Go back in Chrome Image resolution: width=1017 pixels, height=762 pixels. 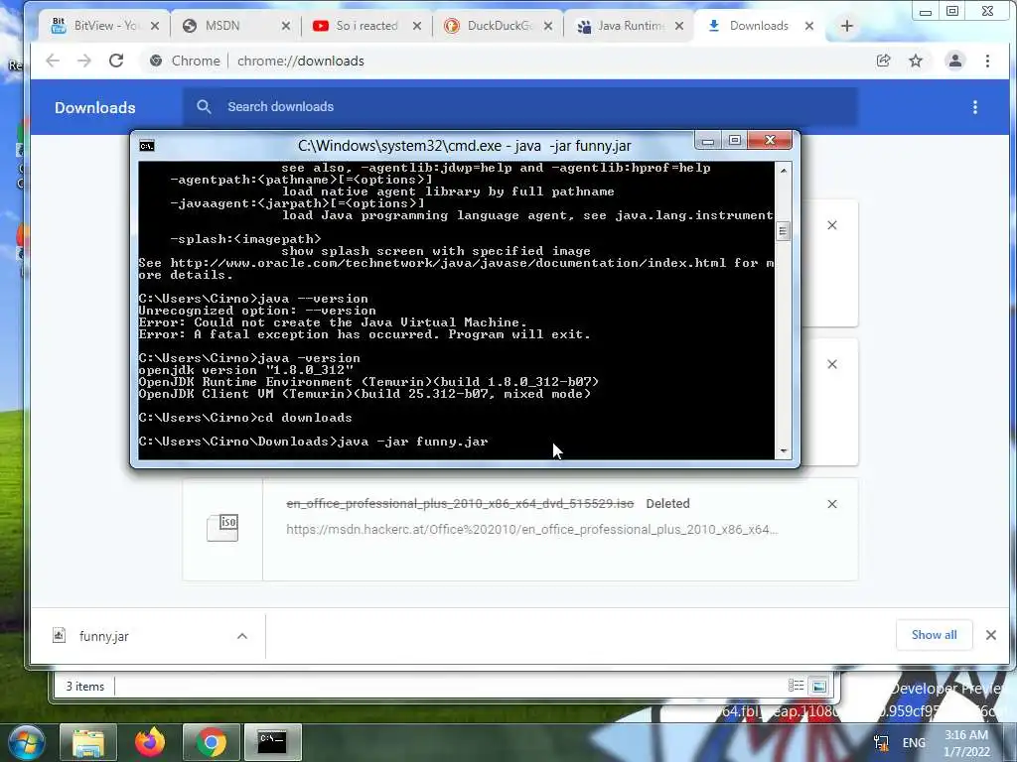tap(53, 61)
